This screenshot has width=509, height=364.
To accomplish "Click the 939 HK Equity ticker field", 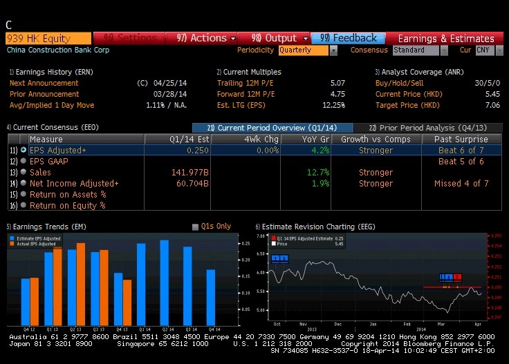I will coord(48,38).
